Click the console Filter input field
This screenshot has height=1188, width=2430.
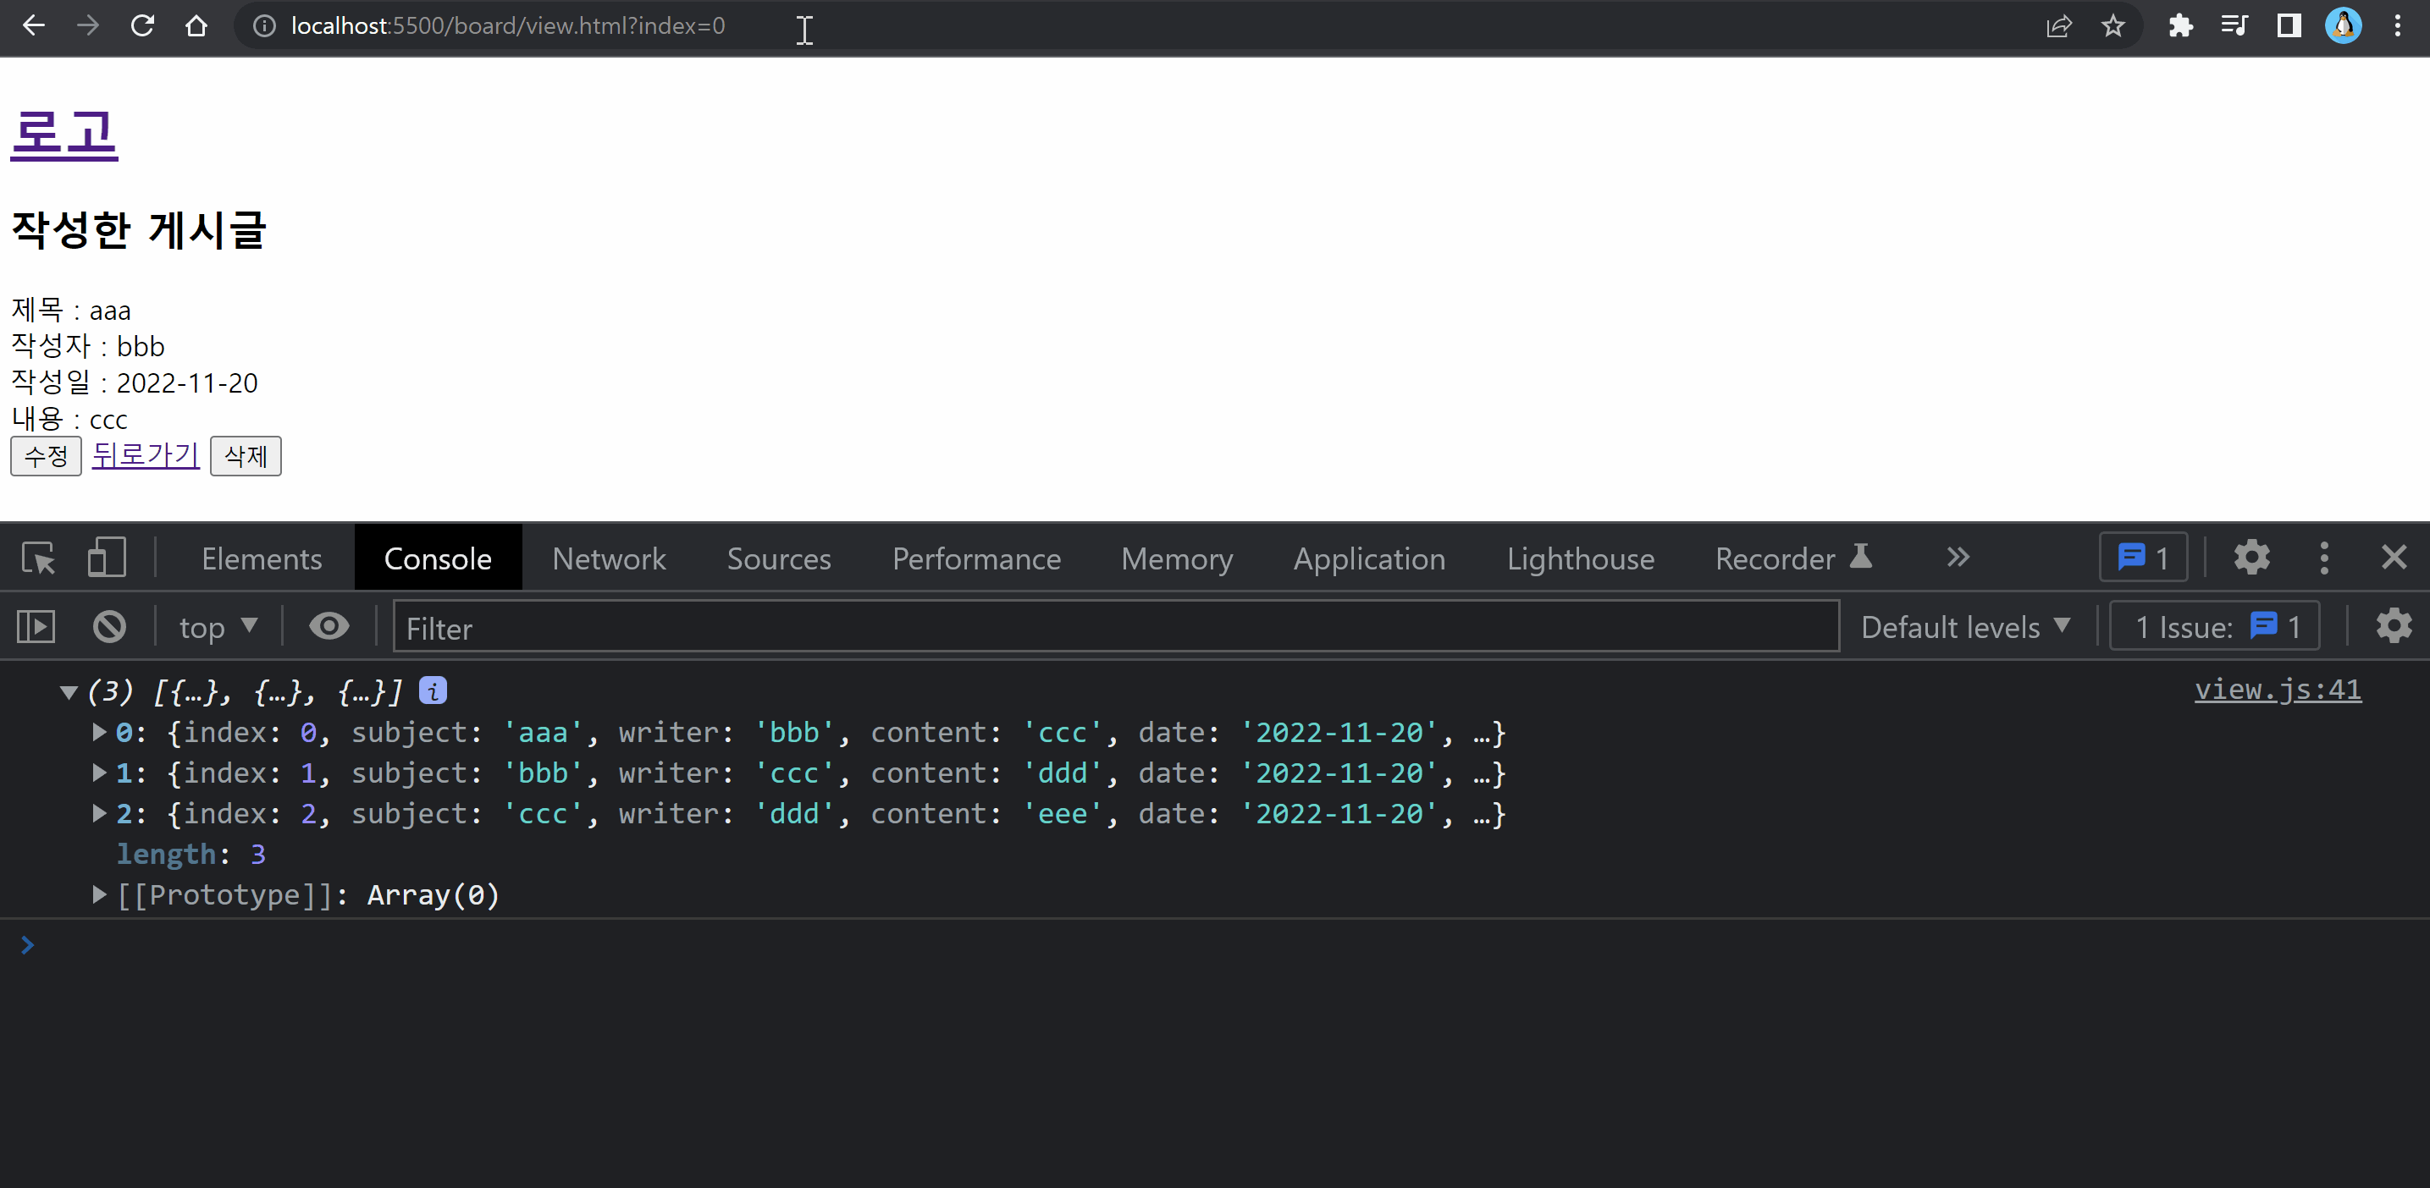coord(1115,627)
